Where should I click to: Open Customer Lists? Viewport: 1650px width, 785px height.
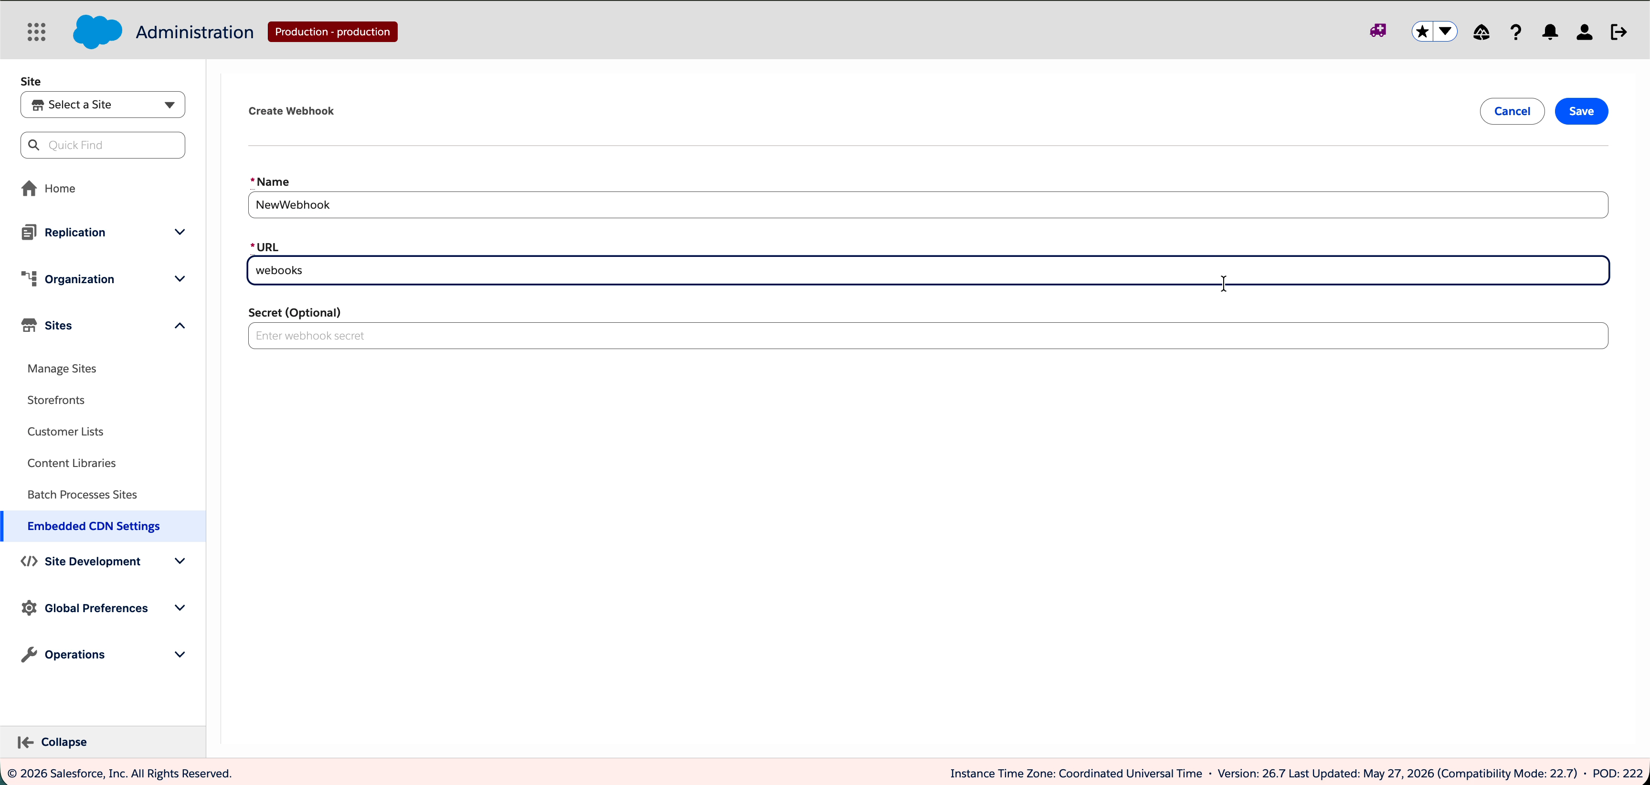[65, 431]
